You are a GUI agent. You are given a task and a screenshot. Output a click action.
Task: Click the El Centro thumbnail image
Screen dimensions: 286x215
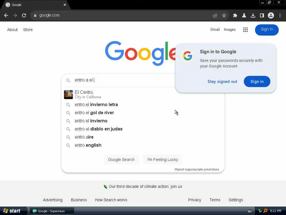pos(68,95)
